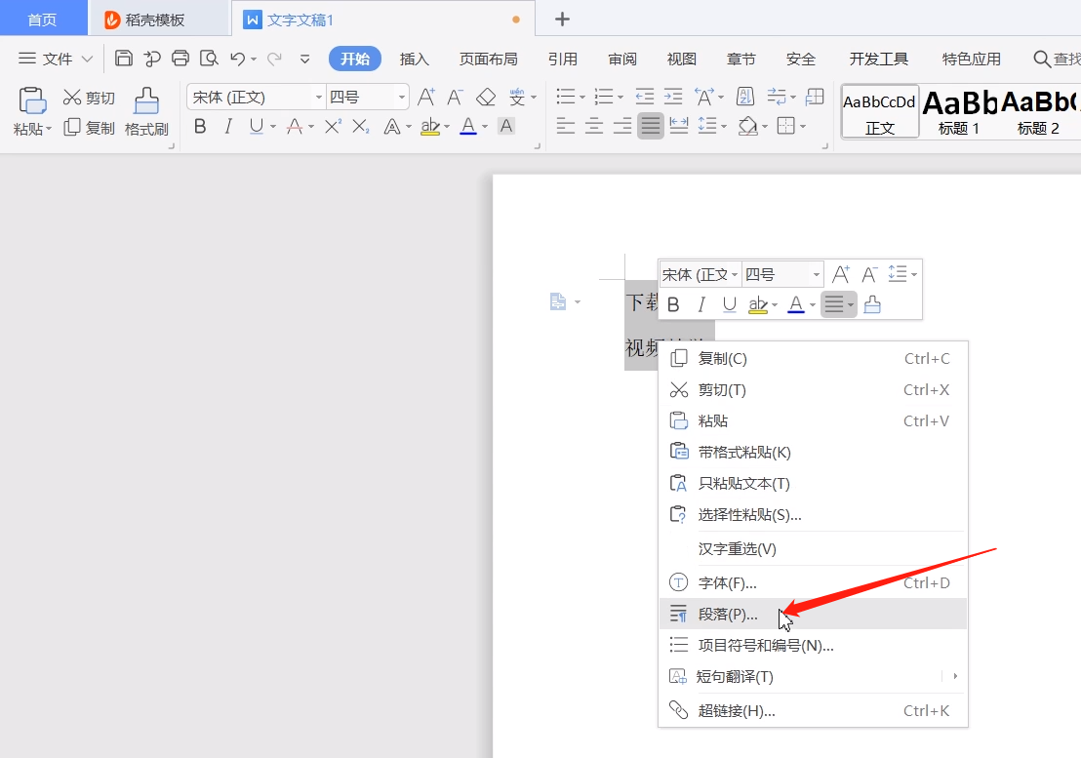Switch to the 插入 ribbon tab
This screenshot has width=1081, height=758.
coord(415,59)
